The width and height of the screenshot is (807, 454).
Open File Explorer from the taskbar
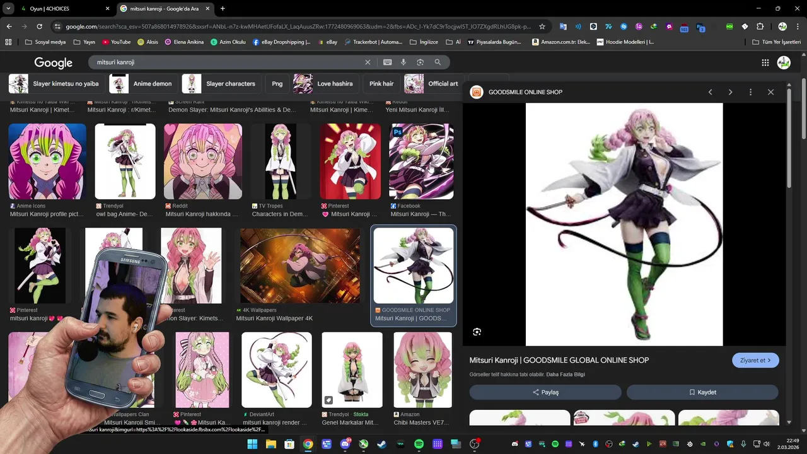(270, 444)
